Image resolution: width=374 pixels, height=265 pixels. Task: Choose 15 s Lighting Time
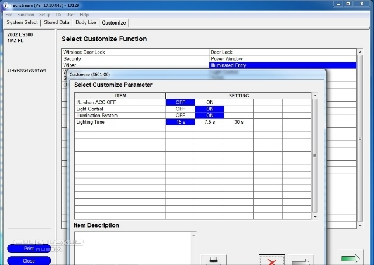181,122
